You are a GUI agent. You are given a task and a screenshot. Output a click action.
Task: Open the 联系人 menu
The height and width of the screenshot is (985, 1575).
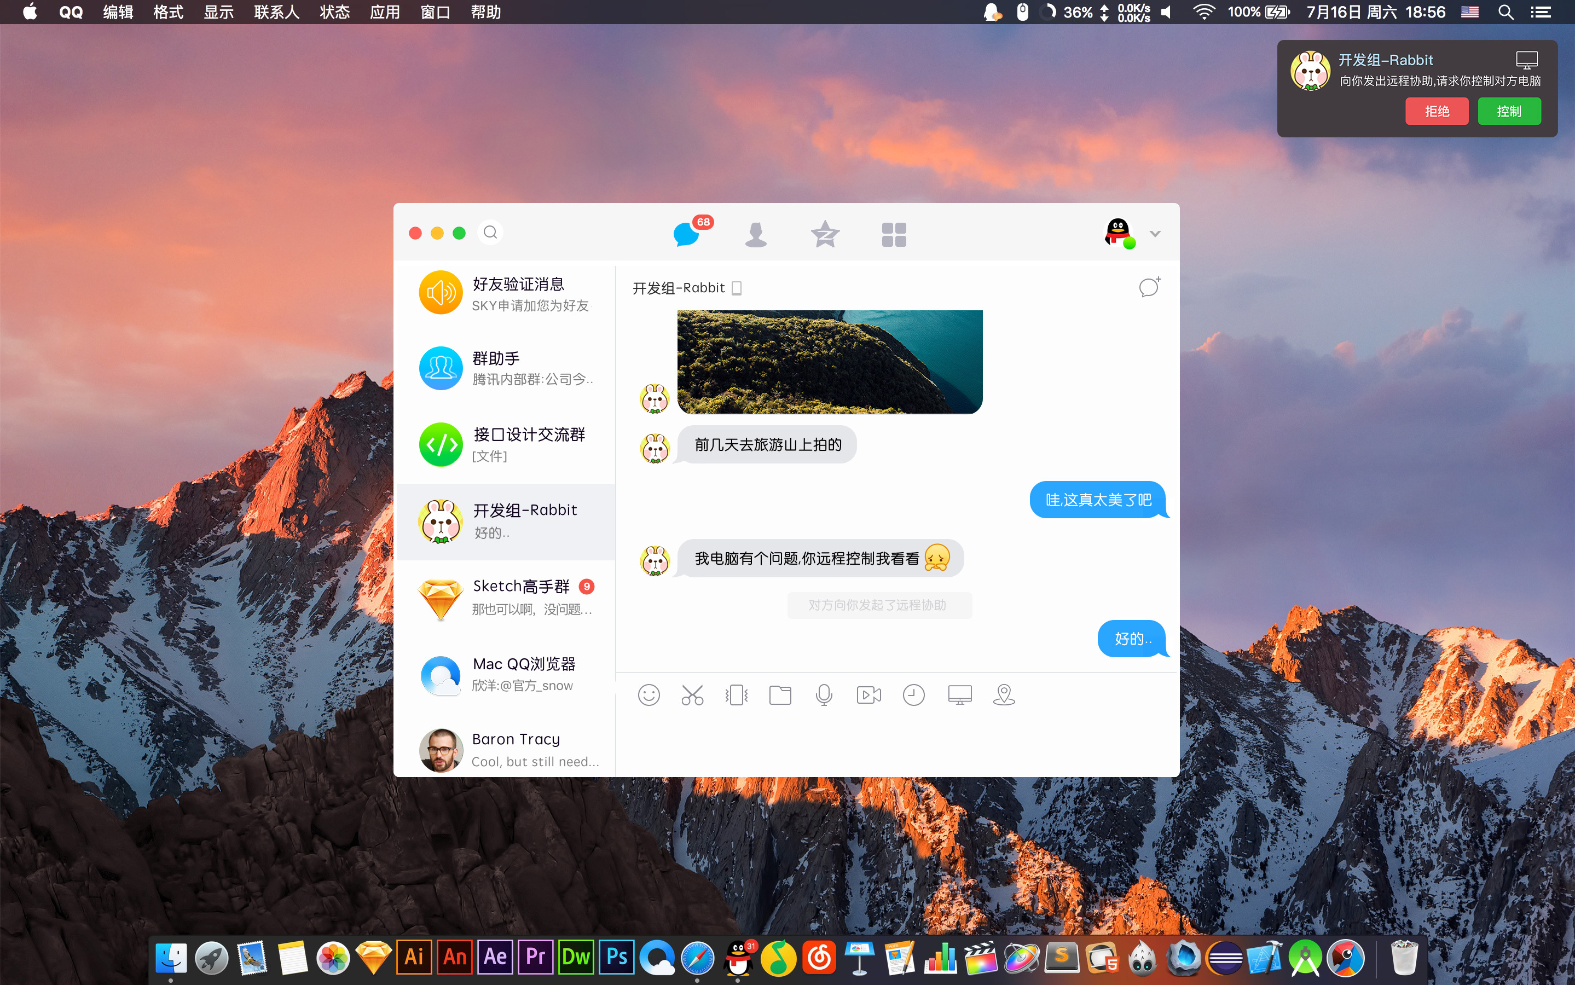pos(276,11)
